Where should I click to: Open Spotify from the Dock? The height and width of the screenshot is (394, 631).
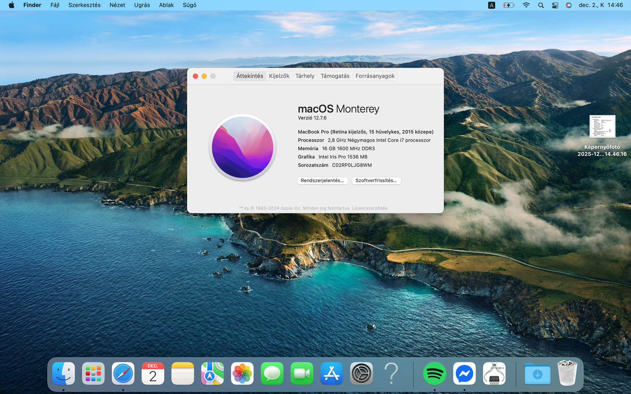pos(435,373)
